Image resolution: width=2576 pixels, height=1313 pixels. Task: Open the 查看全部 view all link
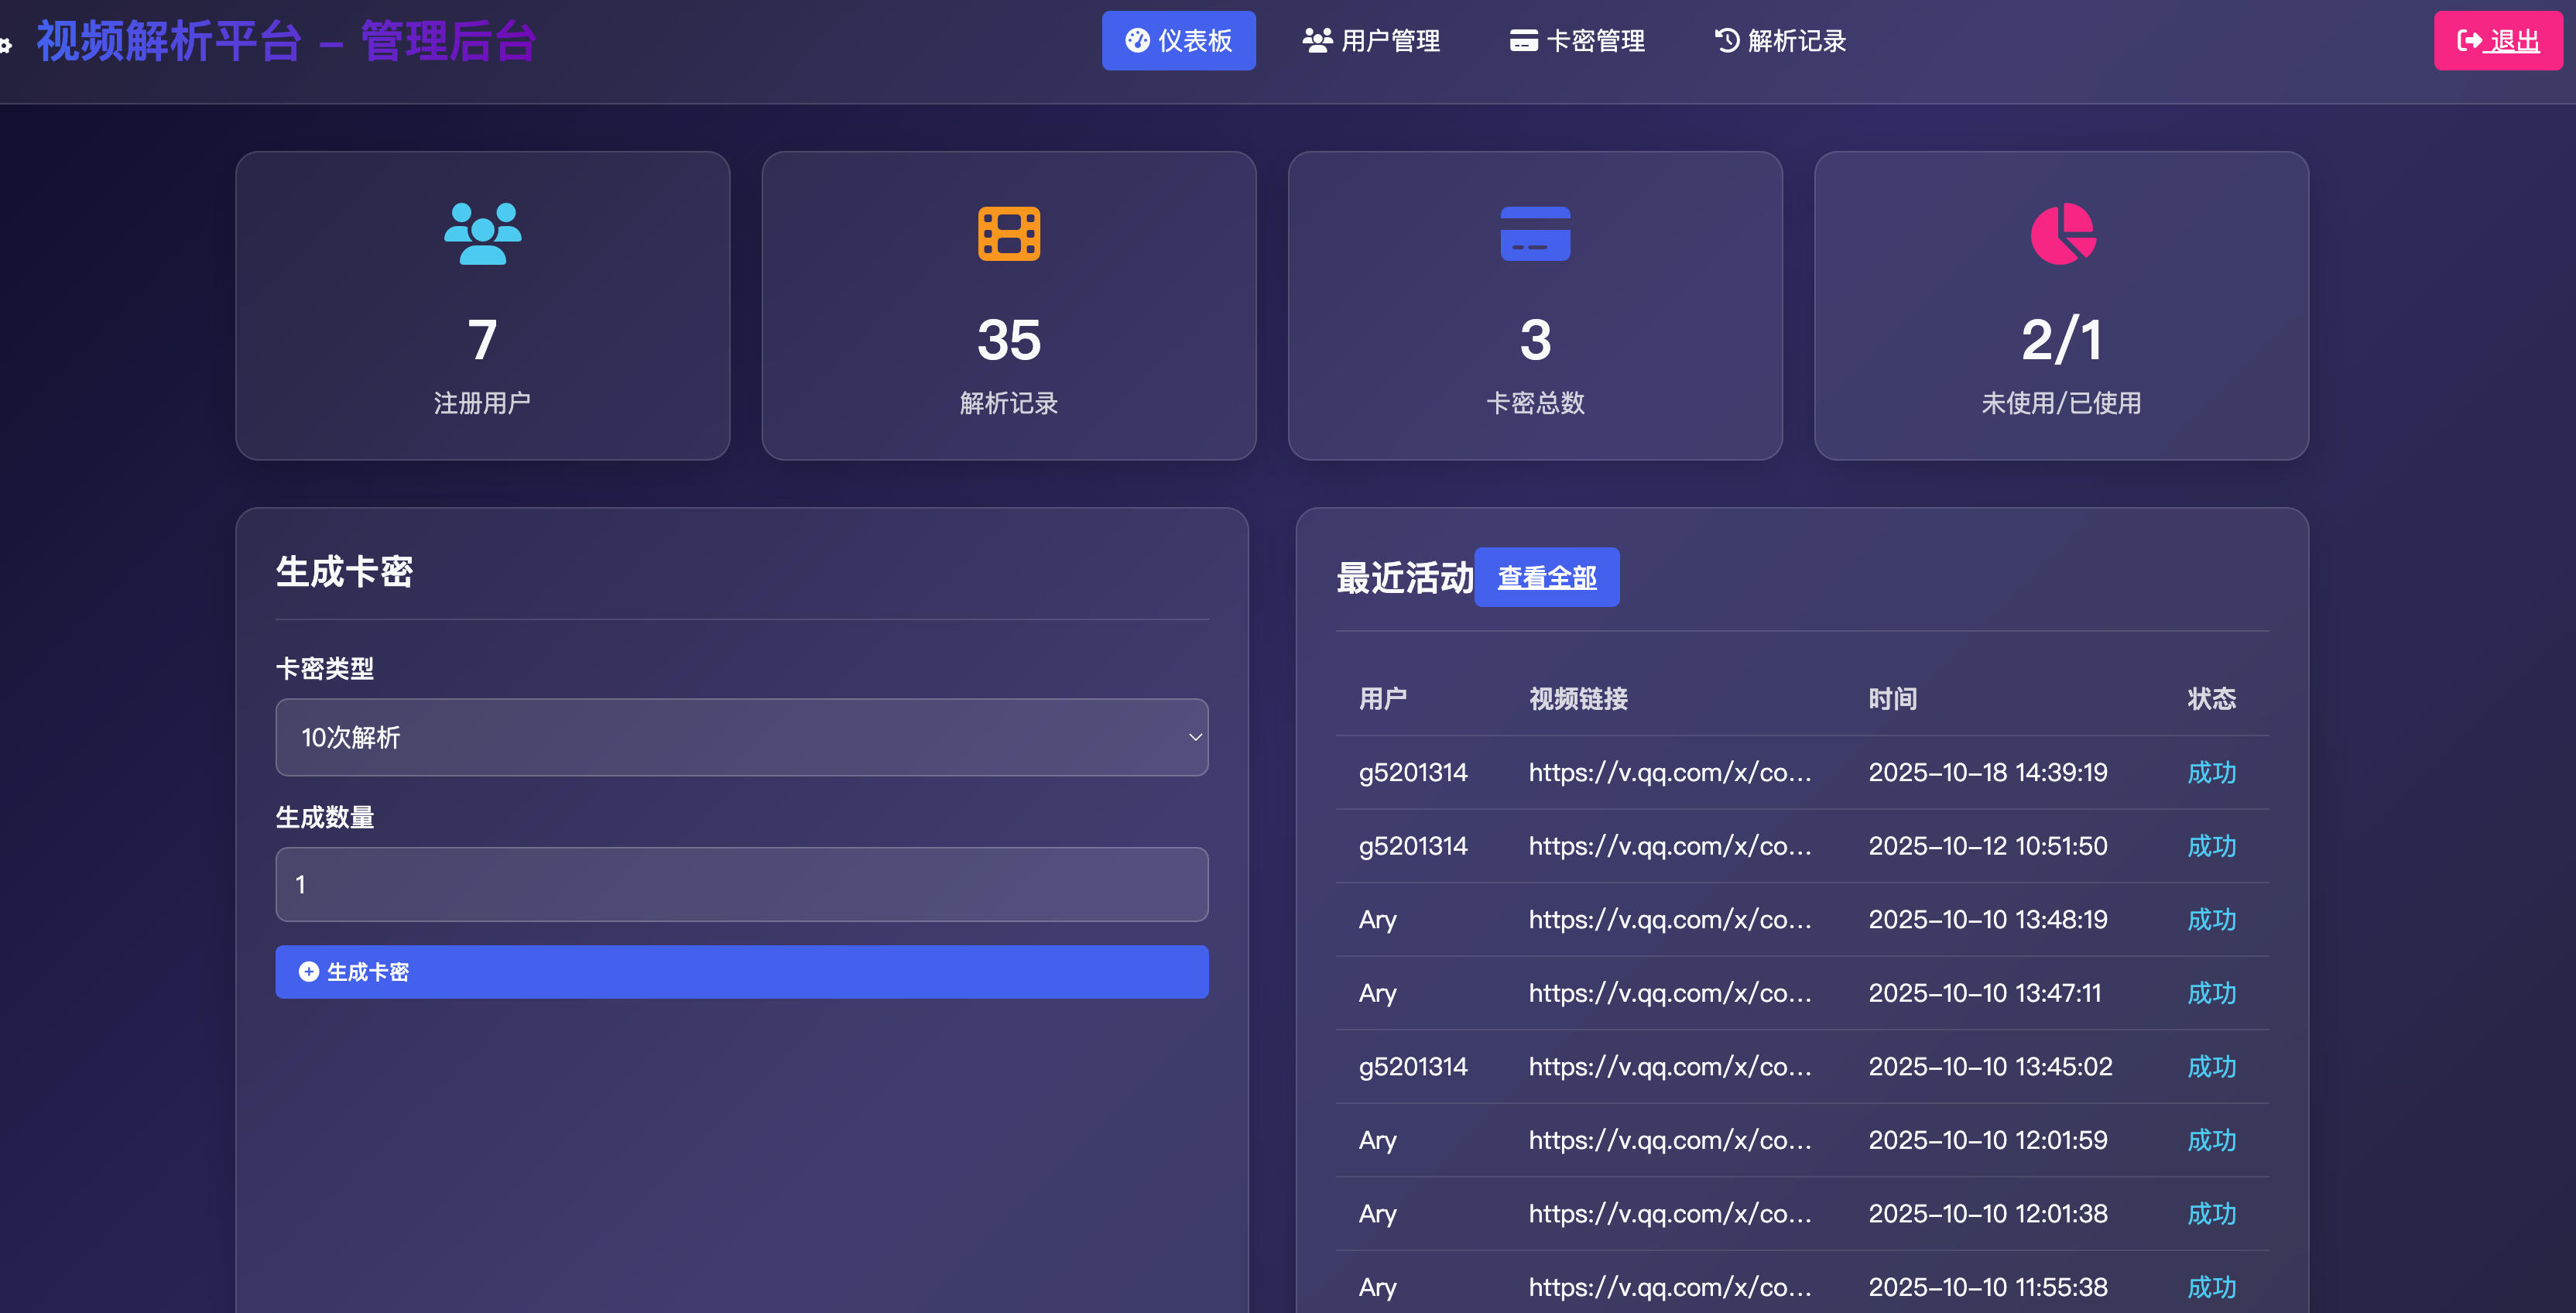tap(1547, 577)
